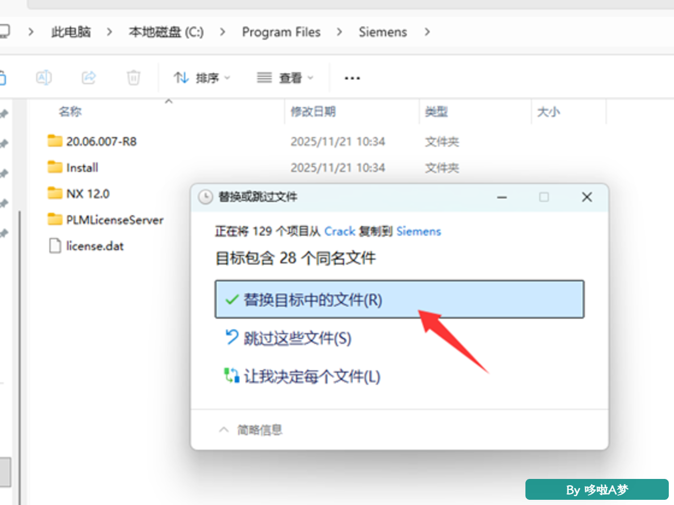Click the Program Files breadcrumb
674x505 pixels.
click(281, 32)
